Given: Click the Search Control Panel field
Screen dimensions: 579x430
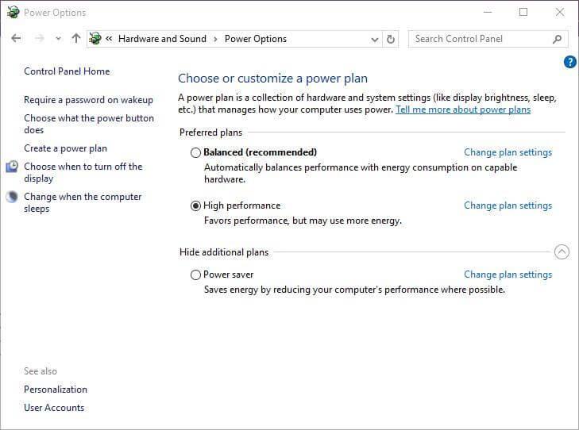Looking at the screenshot, I should click(x=488, y=39).
